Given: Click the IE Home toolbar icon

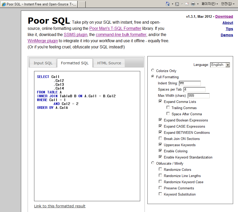Looking at the screenshot, I should (168, 4).
